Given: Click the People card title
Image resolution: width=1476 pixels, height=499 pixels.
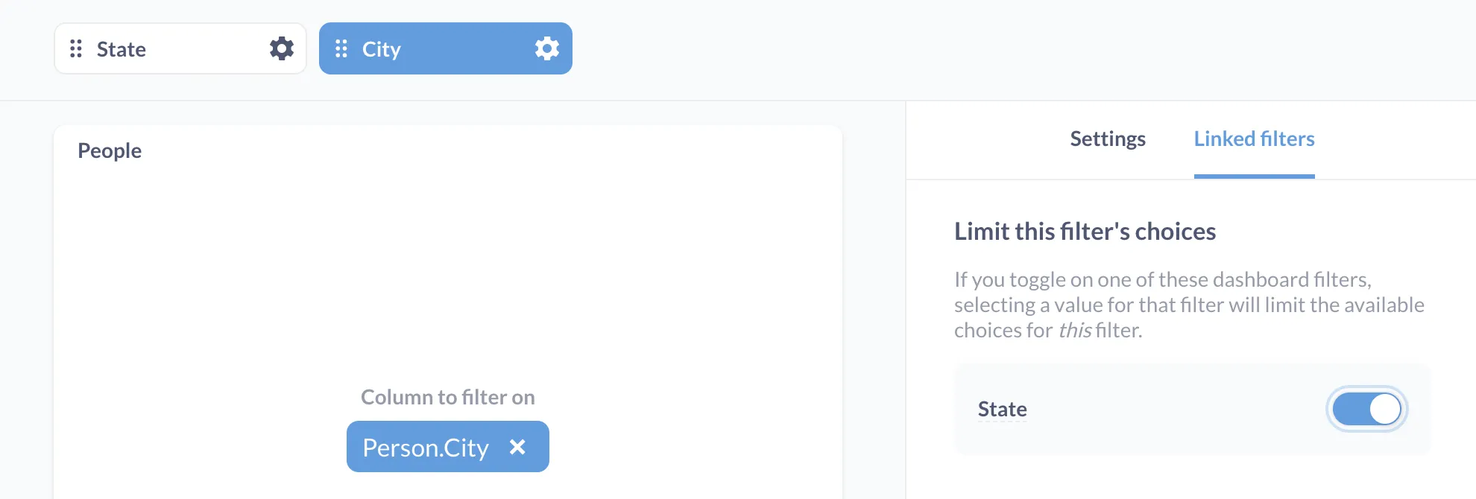Looking at the screenshot, I should pyautogui.click(x=110, y=150).
